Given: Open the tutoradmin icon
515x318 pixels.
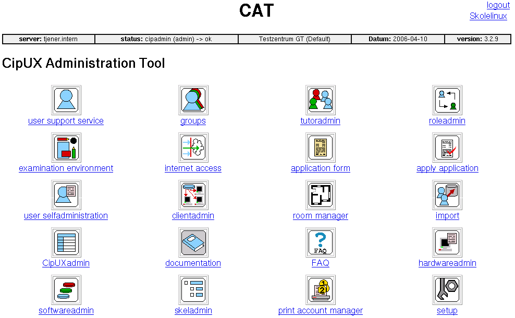Looking at the screenshot, I should point(320,100).
